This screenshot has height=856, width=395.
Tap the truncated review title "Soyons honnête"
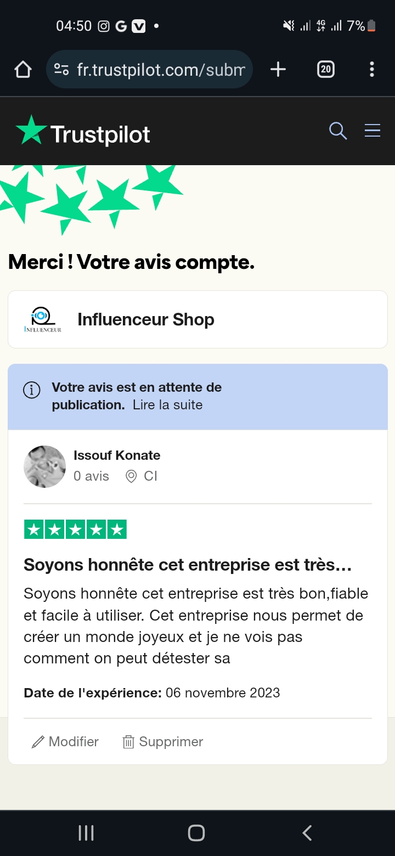187,565
